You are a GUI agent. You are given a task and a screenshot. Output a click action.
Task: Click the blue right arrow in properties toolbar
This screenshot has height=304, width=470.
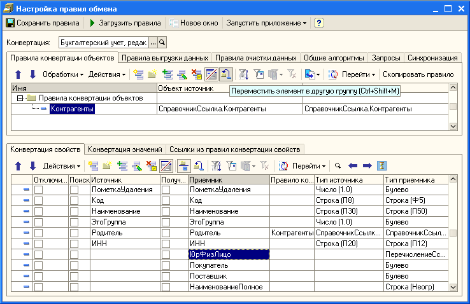click(367, 166)
